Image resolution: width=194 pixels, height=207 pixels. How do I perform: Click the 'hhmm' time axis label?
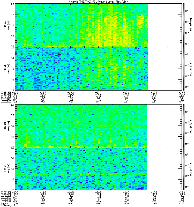(4, 203)
